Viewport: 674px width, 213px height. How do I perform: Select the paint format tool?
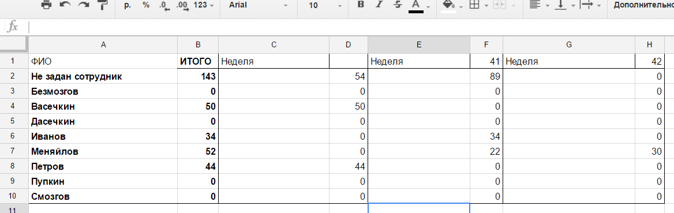pos(103,5)
